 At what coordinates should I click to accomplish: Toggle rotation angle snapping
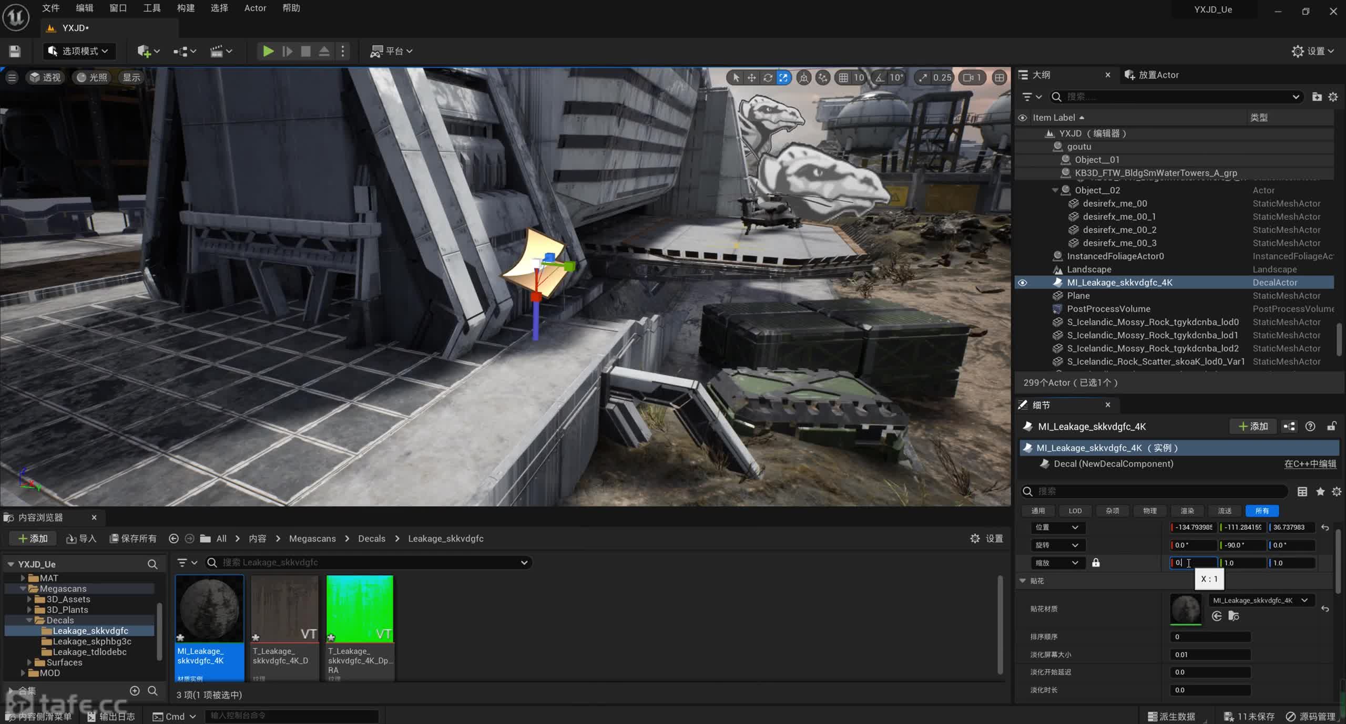point(880,78)
